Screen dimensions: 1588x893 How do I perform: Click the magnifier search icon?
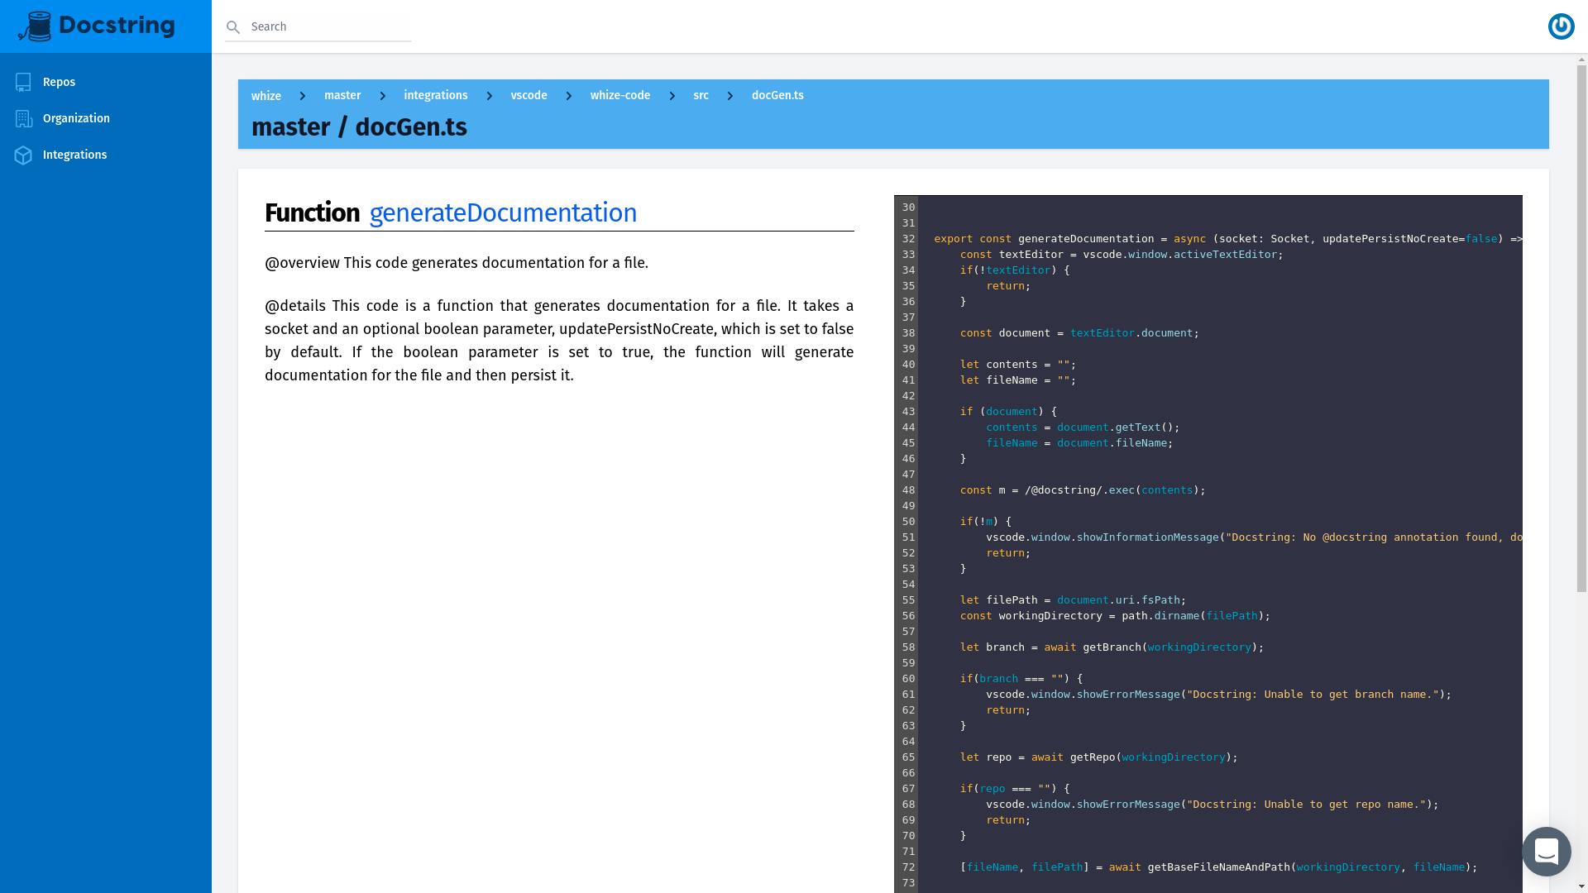pos(233,27)
